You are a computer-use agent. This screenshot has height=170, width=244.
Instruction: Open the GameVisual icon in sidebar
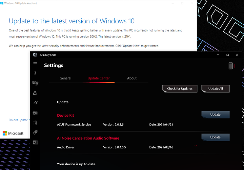click(x=35, y=103)
